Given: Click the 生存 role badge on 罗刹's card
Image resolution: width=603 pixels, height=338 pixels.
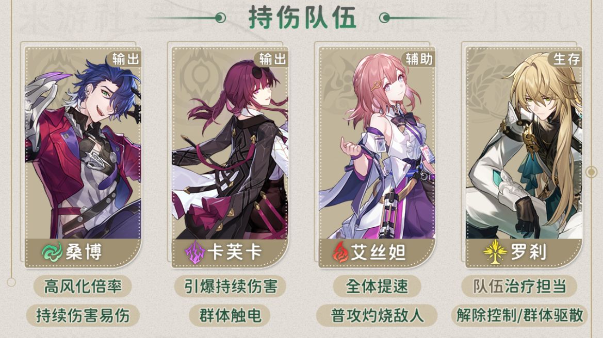Looking at the screenshot, I should coord(566,59).
